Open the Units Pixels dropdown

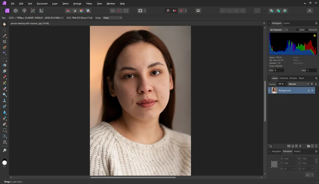[x=112, y=18]
